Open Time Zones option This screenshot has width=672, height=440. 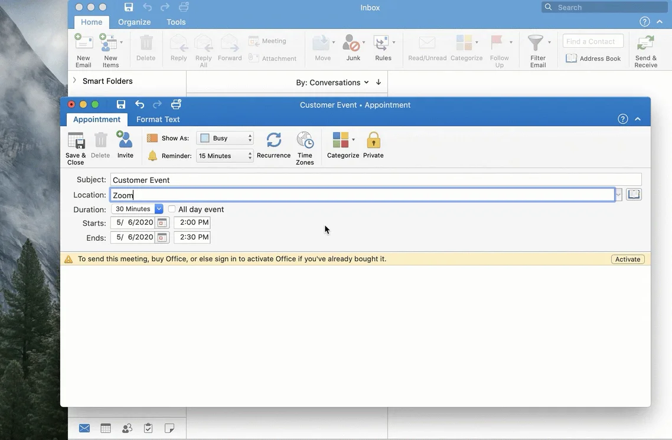305,148
